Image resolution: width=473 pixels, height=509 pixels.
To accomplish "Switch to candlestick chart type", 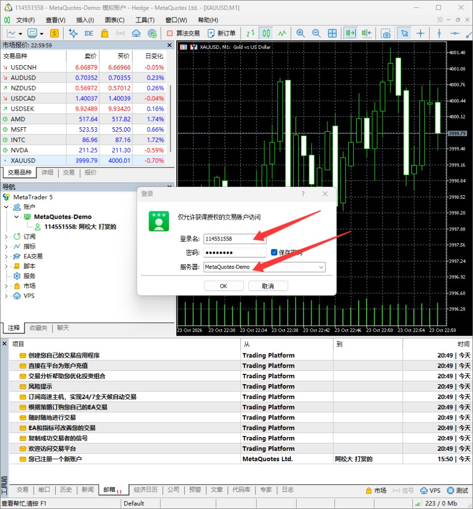I will pos(266,33).
